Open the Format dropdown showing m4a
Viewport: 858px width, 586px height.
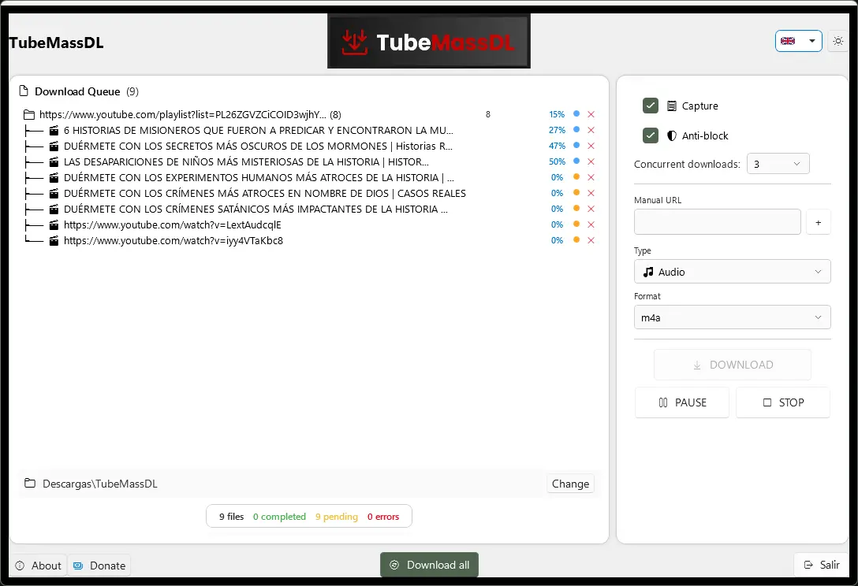[732, 317]
